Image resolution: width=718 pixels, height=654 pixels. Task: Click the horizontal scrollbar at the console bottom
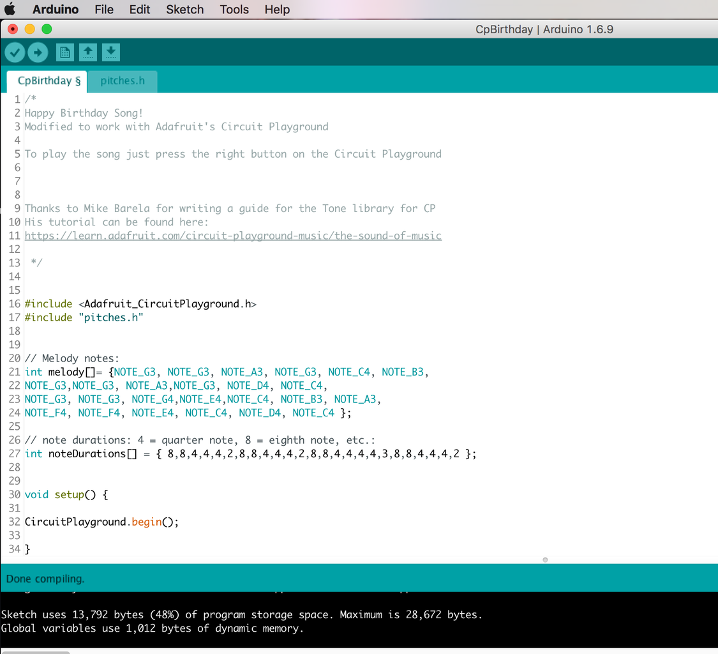tap(35, 652)
